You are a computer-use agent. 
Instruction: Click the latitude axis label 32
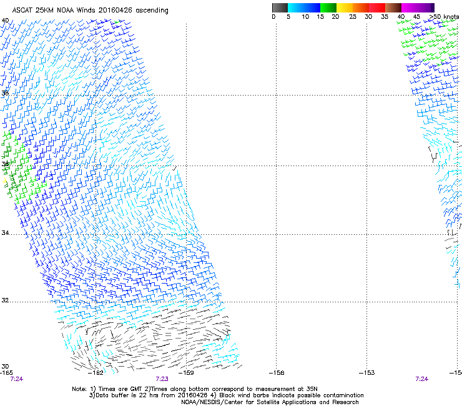coord(5,300)
